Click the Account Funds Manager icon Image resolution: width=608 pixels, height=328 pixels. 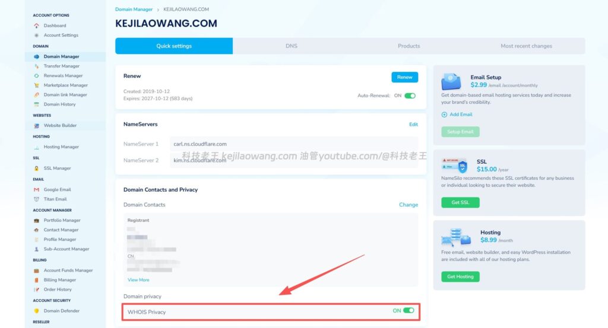click(x=36, y=270)
